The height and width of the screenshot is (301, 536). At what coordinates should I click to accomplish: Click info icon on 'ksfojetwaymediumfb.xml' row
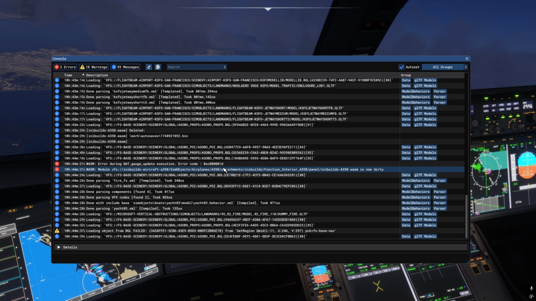[x=57, y=91]
